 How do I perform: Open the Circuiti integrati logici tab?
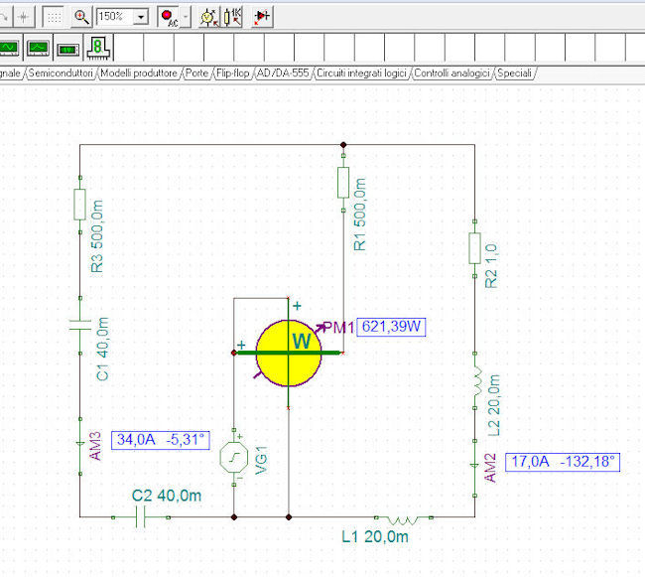[x=360, y=73]
